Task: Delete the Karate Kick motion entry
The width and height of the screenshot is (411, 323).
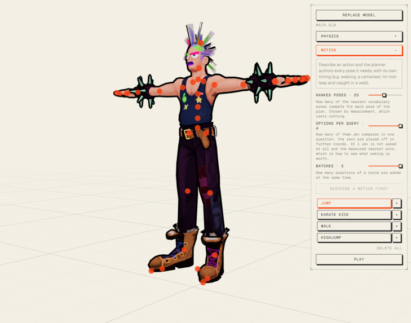Action: 396,215
